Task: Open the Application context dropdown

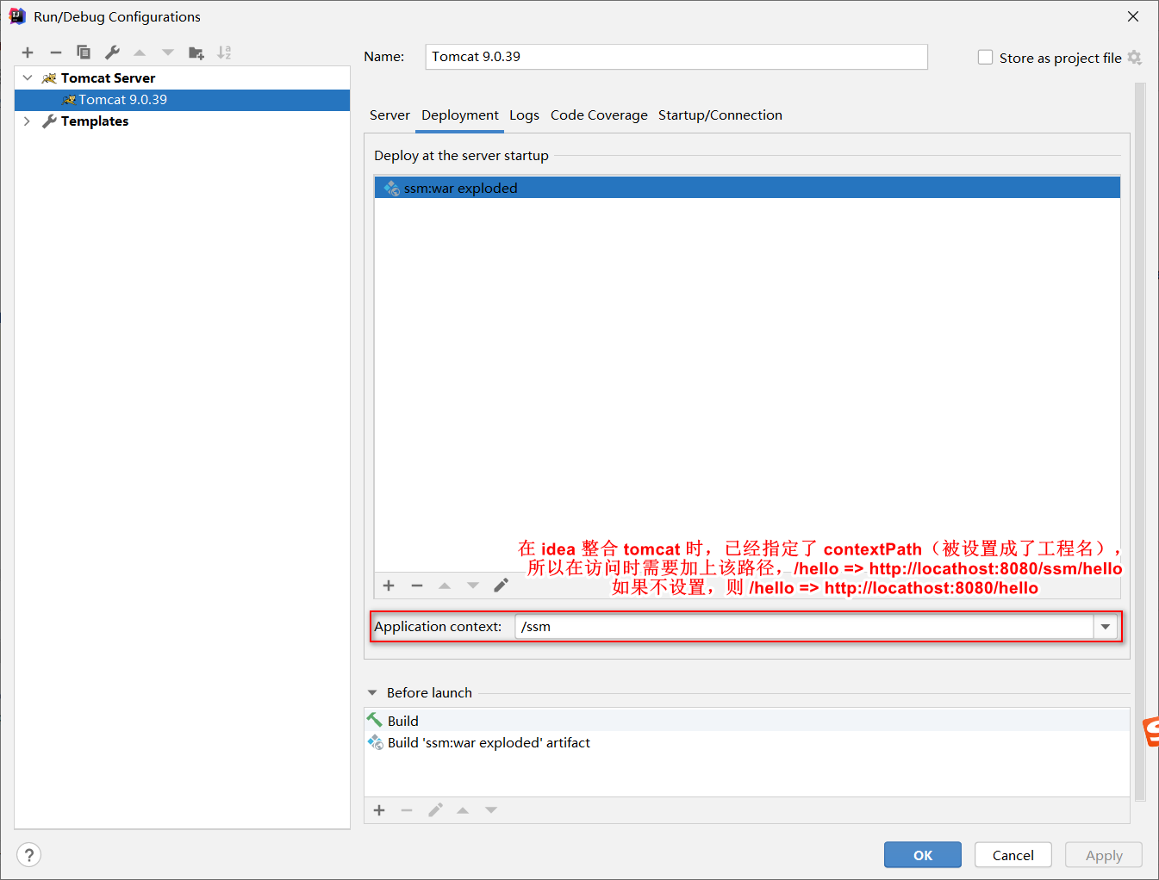Action: pyautogui.click(x=1106, y=626)
